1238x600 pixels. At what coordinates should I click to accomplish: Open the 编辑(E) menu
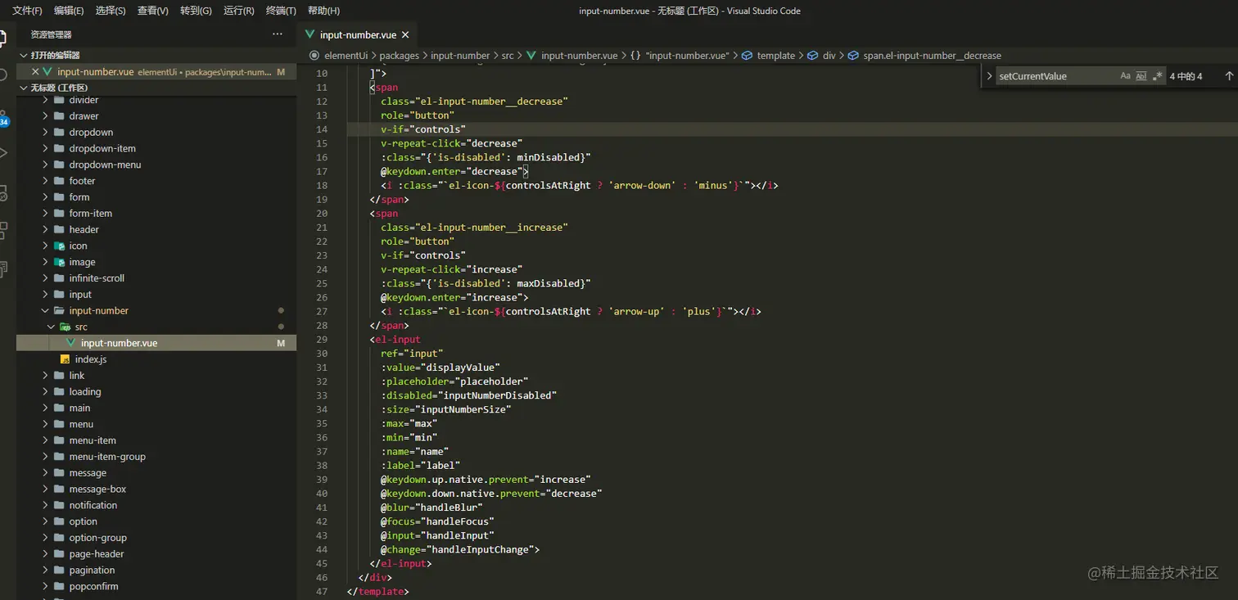tap(69, 11)
